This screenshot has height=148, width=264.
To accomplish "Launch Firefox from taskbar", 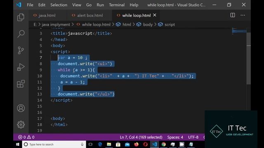I will coord(136,144).
